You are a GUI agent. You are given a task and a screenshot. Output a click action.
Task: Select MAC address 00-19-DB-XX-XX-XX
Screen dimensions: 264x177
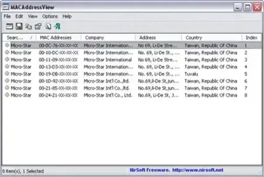[x=58, y=74]
